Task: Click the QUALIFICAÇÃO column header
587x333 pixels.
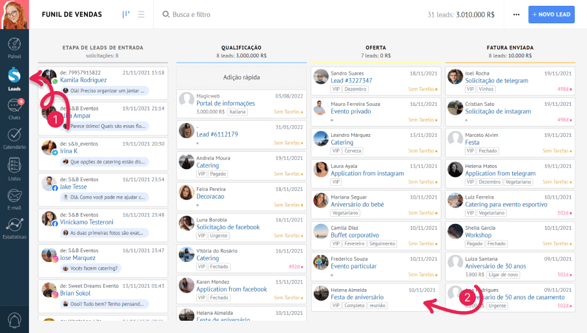Action: (x=242, y=48)
